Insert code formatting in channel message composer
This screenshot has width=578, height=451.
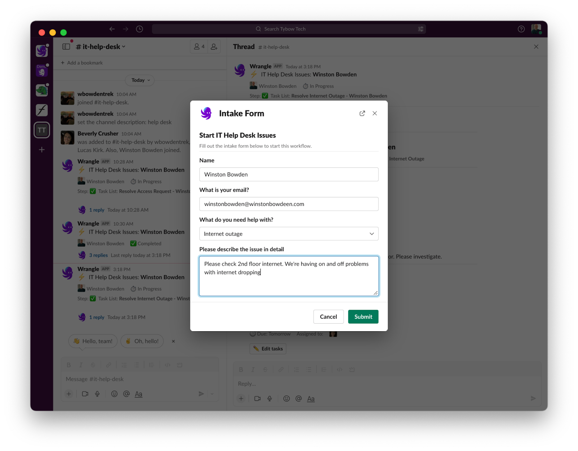pos(167,365)
